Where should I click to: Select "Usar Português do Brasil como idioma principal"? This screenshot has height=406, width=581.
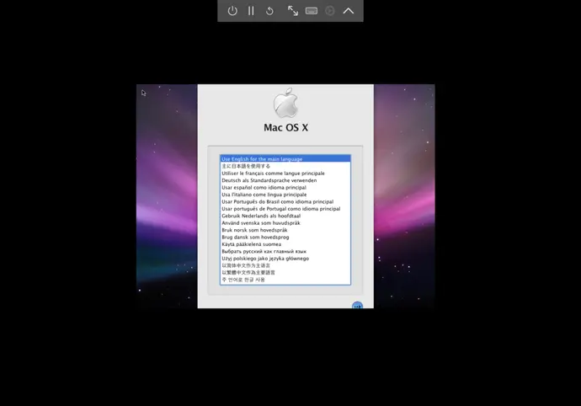click(285, 201)
